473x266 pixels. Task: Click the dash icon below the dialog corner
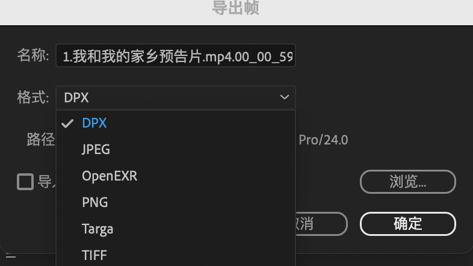point(11,256)
